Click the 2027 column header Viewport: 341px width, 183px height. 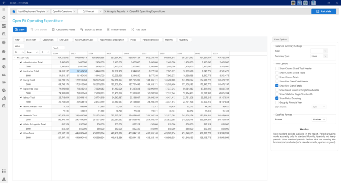114,53
